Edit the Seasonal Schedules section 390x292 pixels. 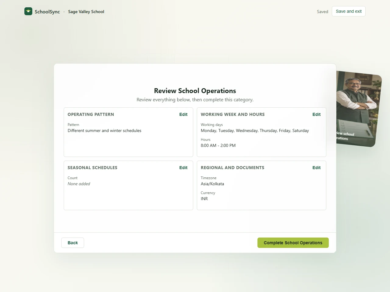(183, 168)
